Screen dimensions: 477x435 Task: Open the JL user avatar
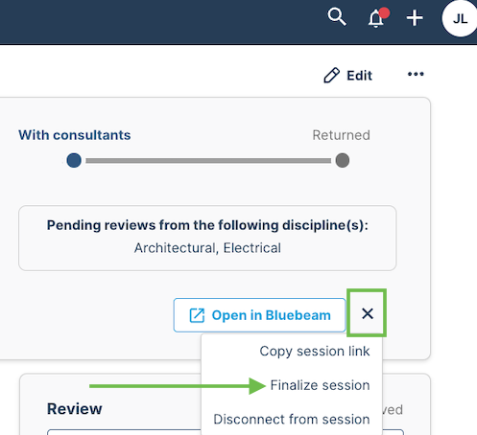460,19
